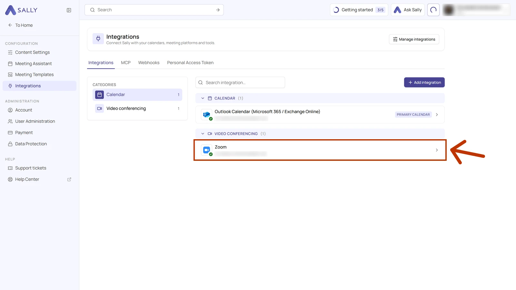Open the Account administration page
The width and height of the screenshot is (516, 290).
[x=39, y=110]
